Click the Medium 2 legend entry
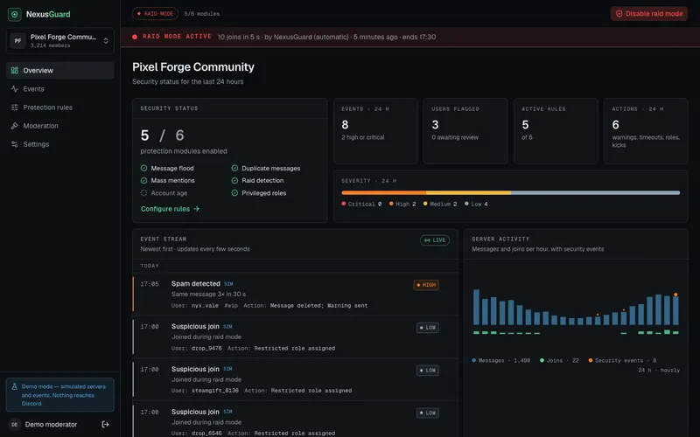Image resolution: width=700 pixels, height=437 pixels. tap(440, 204)
